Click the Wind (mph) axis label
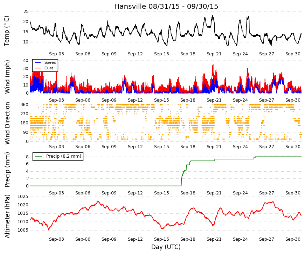305x254 pixels. tap(7, 77)
